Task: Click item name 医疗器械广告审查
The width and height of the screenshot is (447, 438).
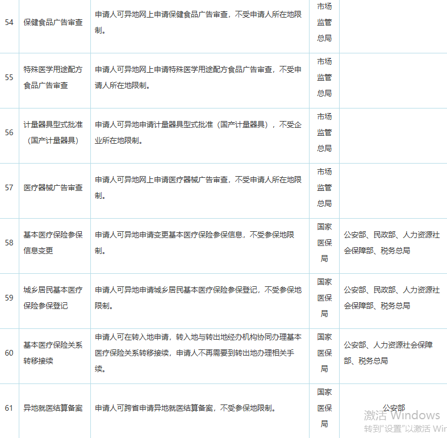Action: [x=53, y=187]
